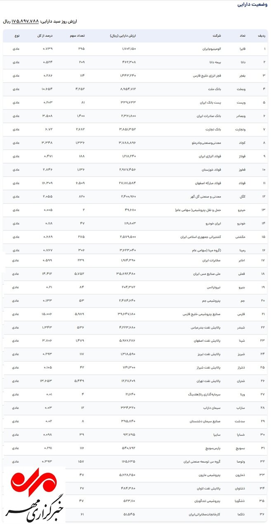Sort by ارزش دارایی (ریال) header
The image size is (274, 530).
click(123, 36)
